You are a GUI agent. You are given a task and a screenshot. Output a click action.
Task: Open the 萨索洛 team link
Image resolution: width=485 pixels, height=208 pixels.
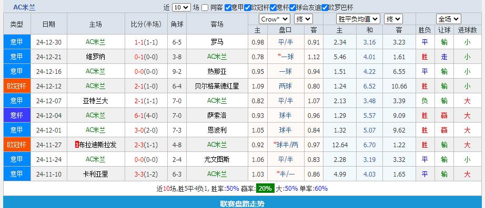[x=217, y=116]
